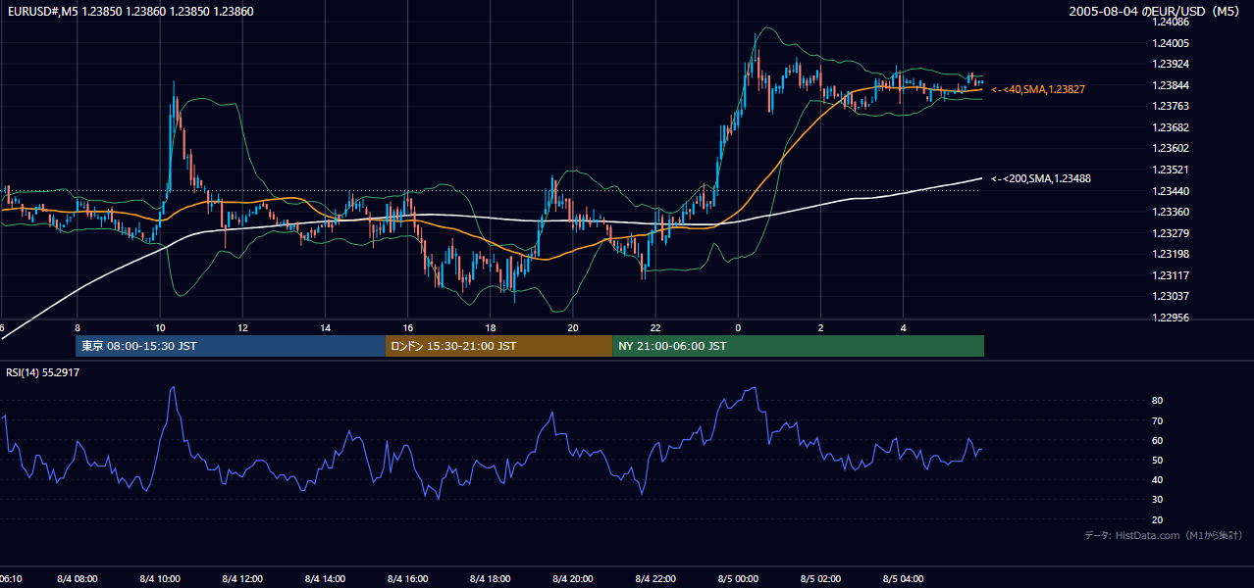Click price axis value 1.23360

(x=1171, y=212)
